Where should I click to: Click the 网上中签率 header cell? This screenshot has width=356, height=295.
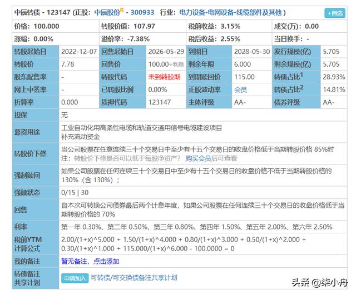36,90
